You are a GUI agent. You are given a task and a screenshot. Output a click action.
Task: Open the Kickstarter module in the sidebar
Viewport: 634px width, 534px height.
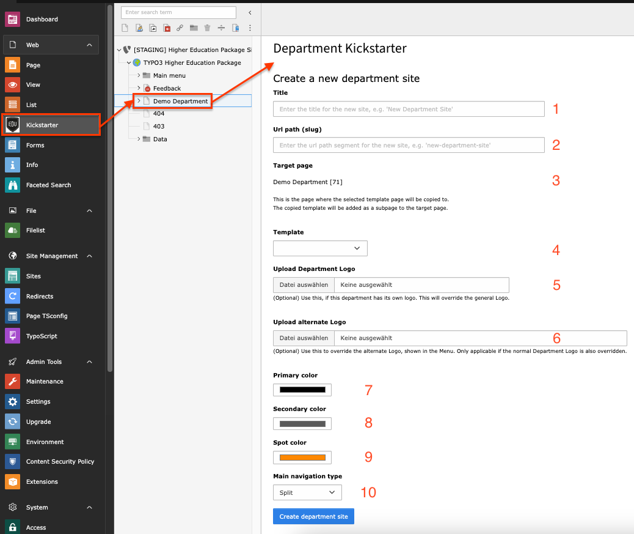click(42, 125)
